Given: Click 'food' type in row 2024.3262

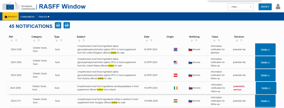Looking at the screenshot, I should pos(57,62).
